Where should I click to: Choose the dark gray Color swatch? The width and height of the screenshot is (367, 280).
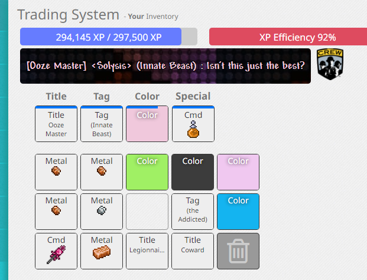pyautogui.click(x=193, y=172)
